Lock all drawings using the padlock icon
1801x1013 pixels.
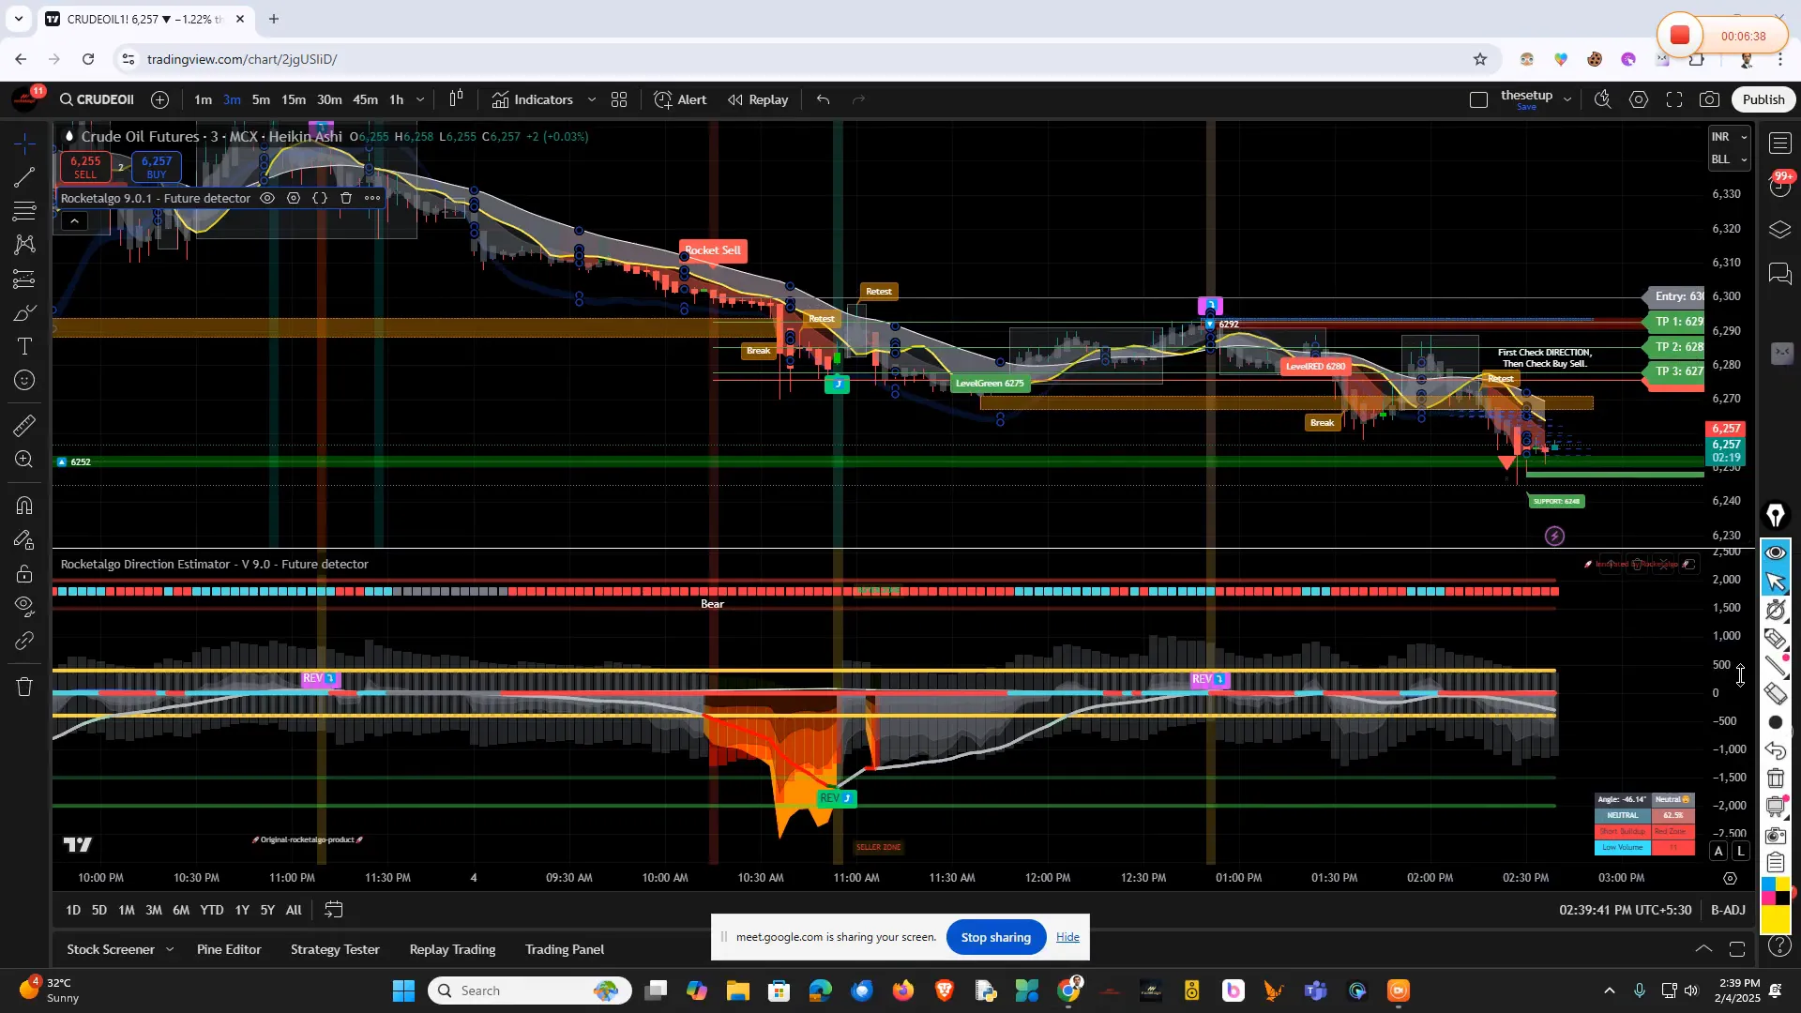click(23, 573)
